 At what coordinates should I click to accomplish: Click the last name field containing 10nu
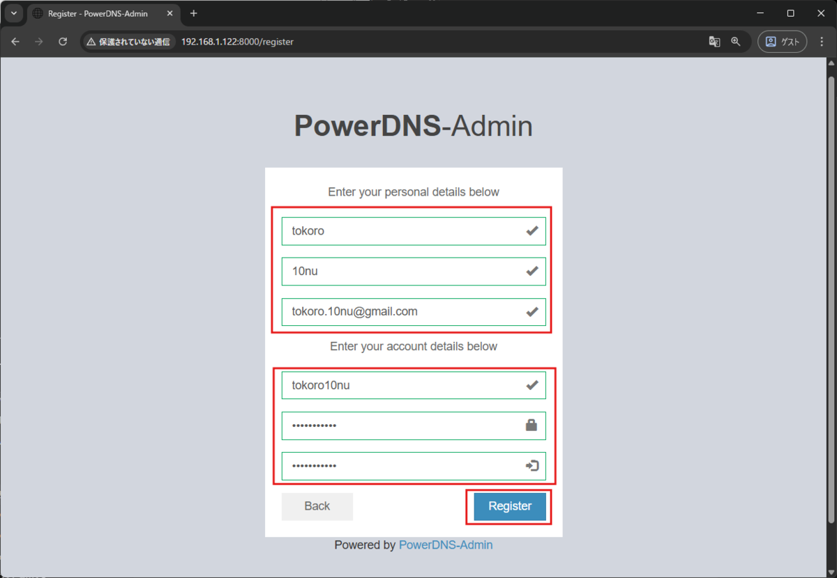414,272
